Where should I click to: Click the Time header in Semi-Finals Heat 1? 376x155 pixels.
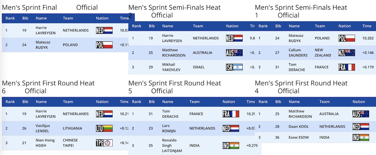(367, 26)
